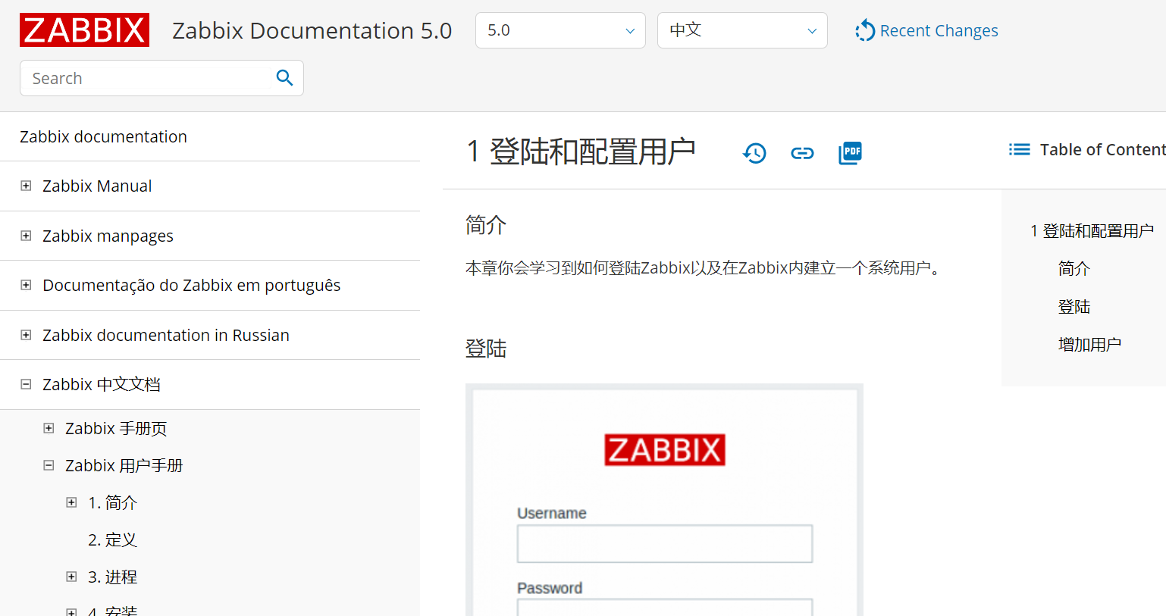
Task: Click the 简介 section heading
Action: point(486,224)
